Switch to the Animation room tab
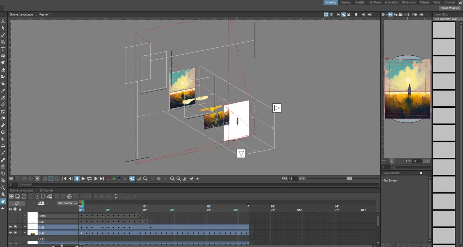The width and height of the screenshot is (463, 247). point(391,3)
